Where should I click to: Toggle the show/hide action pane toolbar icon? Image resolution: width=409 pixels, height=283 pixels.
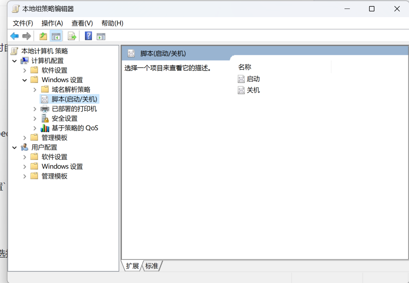pyautogui.click(x=101, y=36)
